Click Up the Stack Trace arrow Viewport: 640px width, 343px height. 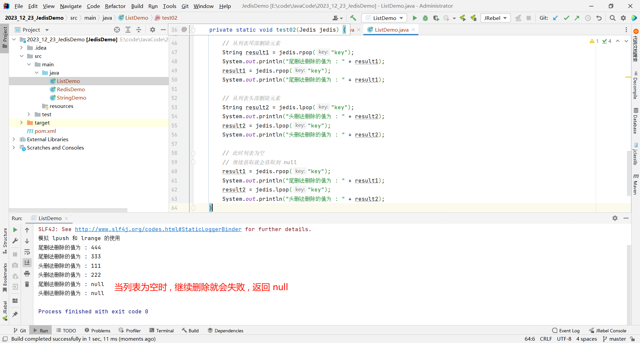27,230
